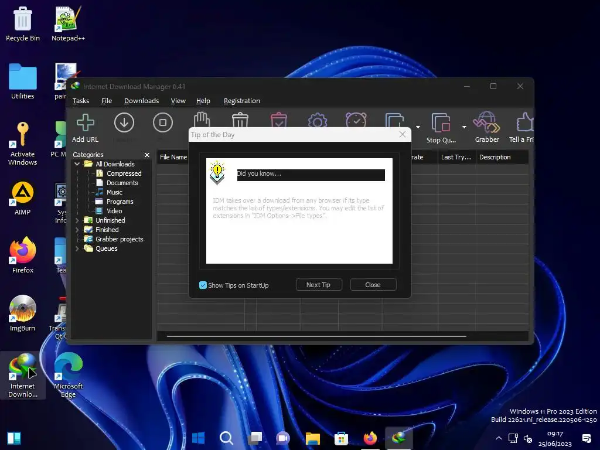Show hidden tray icons chevron
The height and width of the screenshot is (450, 600).
[499, 438]
